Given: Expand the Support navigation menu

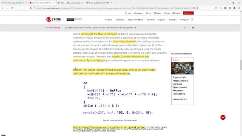Looking at the screenshot, I should tap(162, 20).
